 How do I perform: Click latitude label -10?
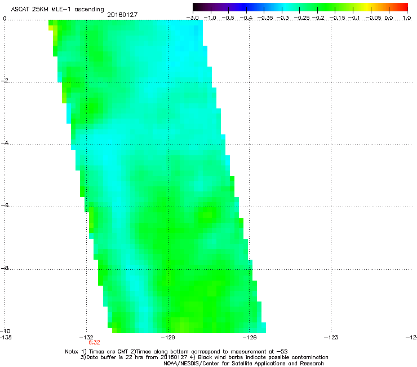pos(5,331)
